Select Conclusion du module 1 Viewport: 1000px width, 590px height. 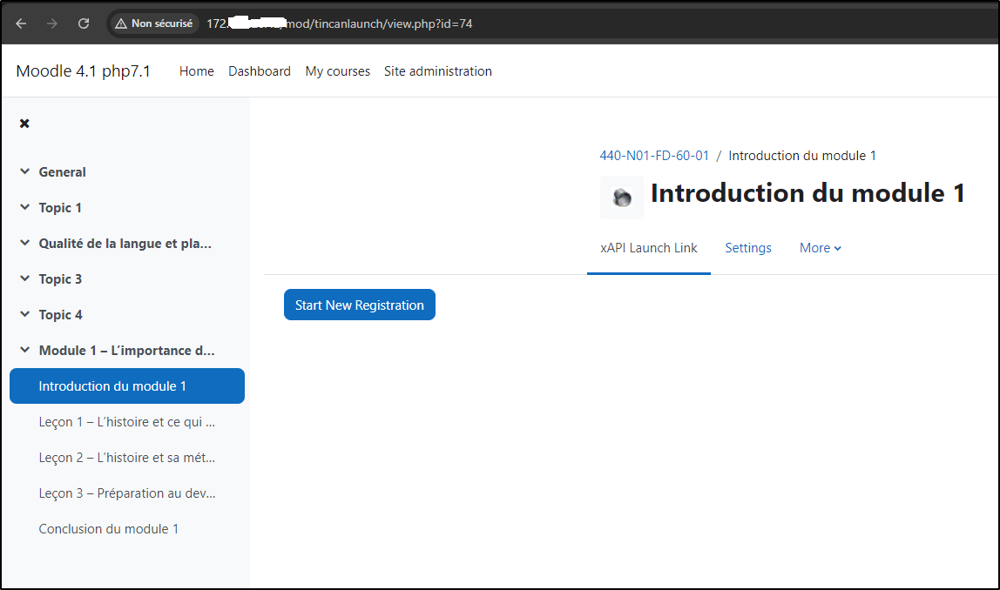(109, 529)
